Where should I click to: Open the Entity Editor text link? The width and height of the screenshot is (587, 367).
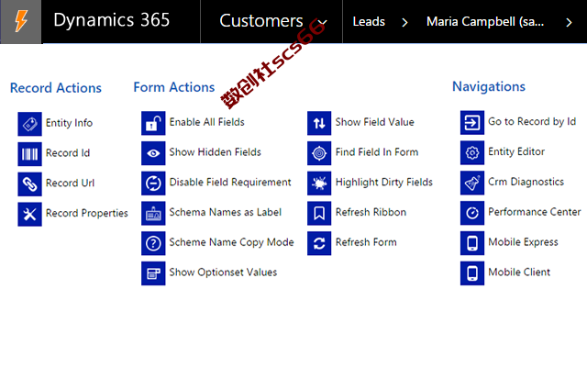coord(516,152)
